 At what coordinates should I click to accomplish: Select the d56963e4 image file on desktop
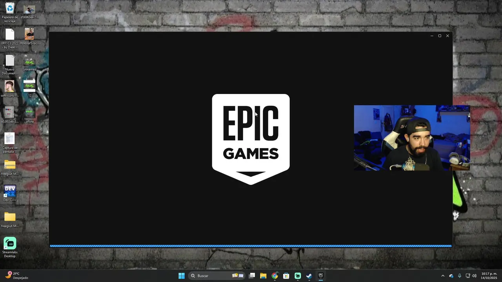point(29,12)
